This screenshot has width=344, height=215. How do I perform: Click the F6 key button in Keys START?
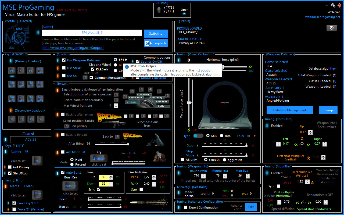tap(37, 161)
